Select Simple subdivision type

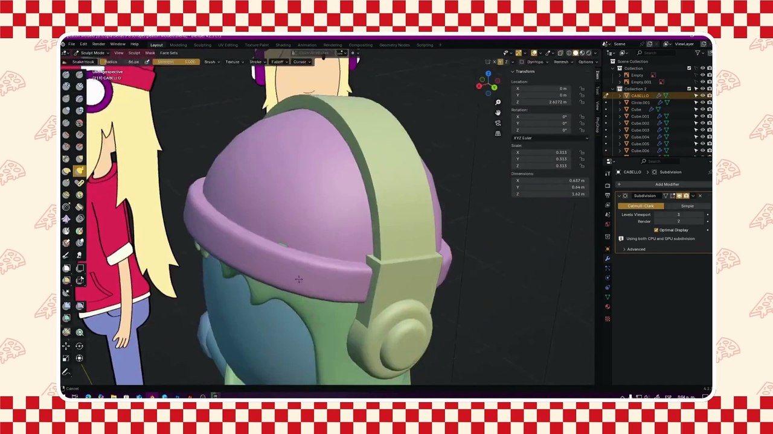pos(687,206)
